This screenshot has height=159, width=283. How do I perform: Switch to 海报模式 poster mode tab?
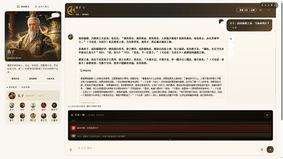click(x=23, y=7)
